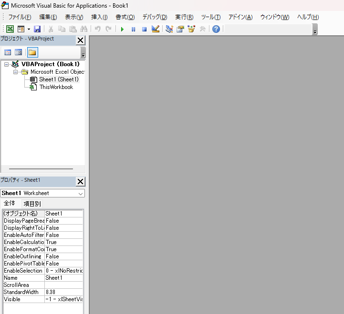Switch to 全体 properties tab

tap(10, 203)
